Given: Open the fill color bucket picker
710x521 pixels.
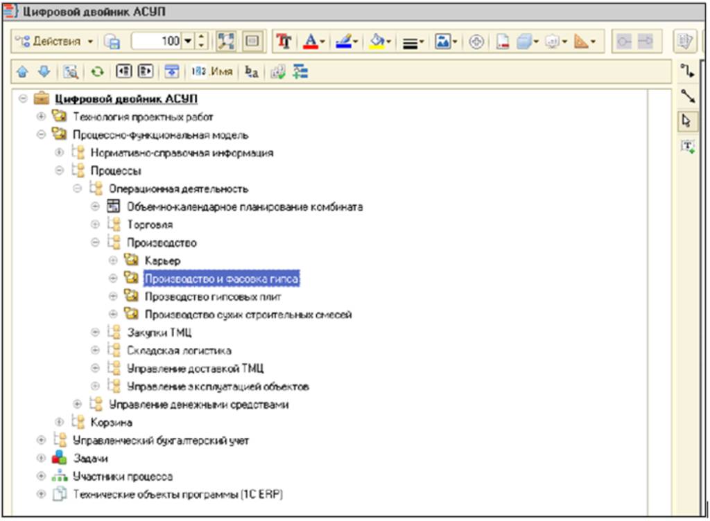Looking at the screenshot, I should tap(380, 42).
